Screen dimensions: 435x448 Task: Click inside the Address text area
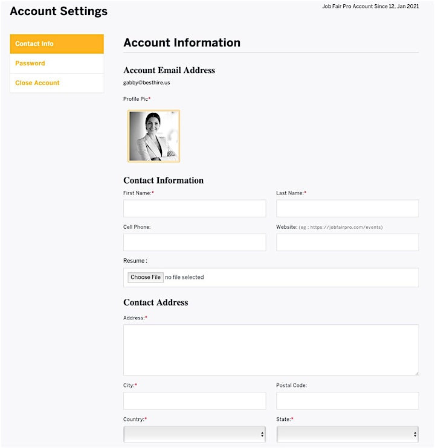click(271, 350)
